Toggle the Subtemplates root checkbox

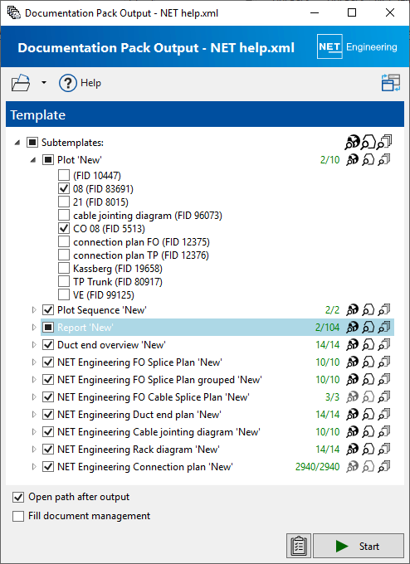point(32,143)
